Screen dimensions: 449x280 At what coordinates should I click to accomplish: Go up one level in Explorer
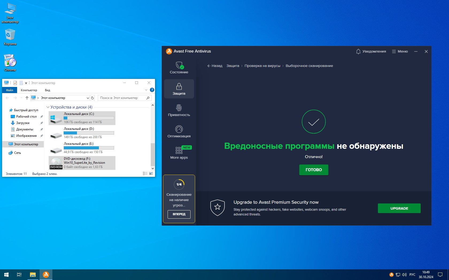tap(27, 98)
